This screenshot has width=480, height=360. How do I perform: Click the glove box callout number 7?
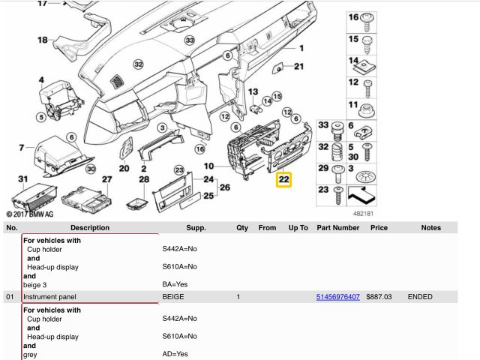(x=22, y=147)
